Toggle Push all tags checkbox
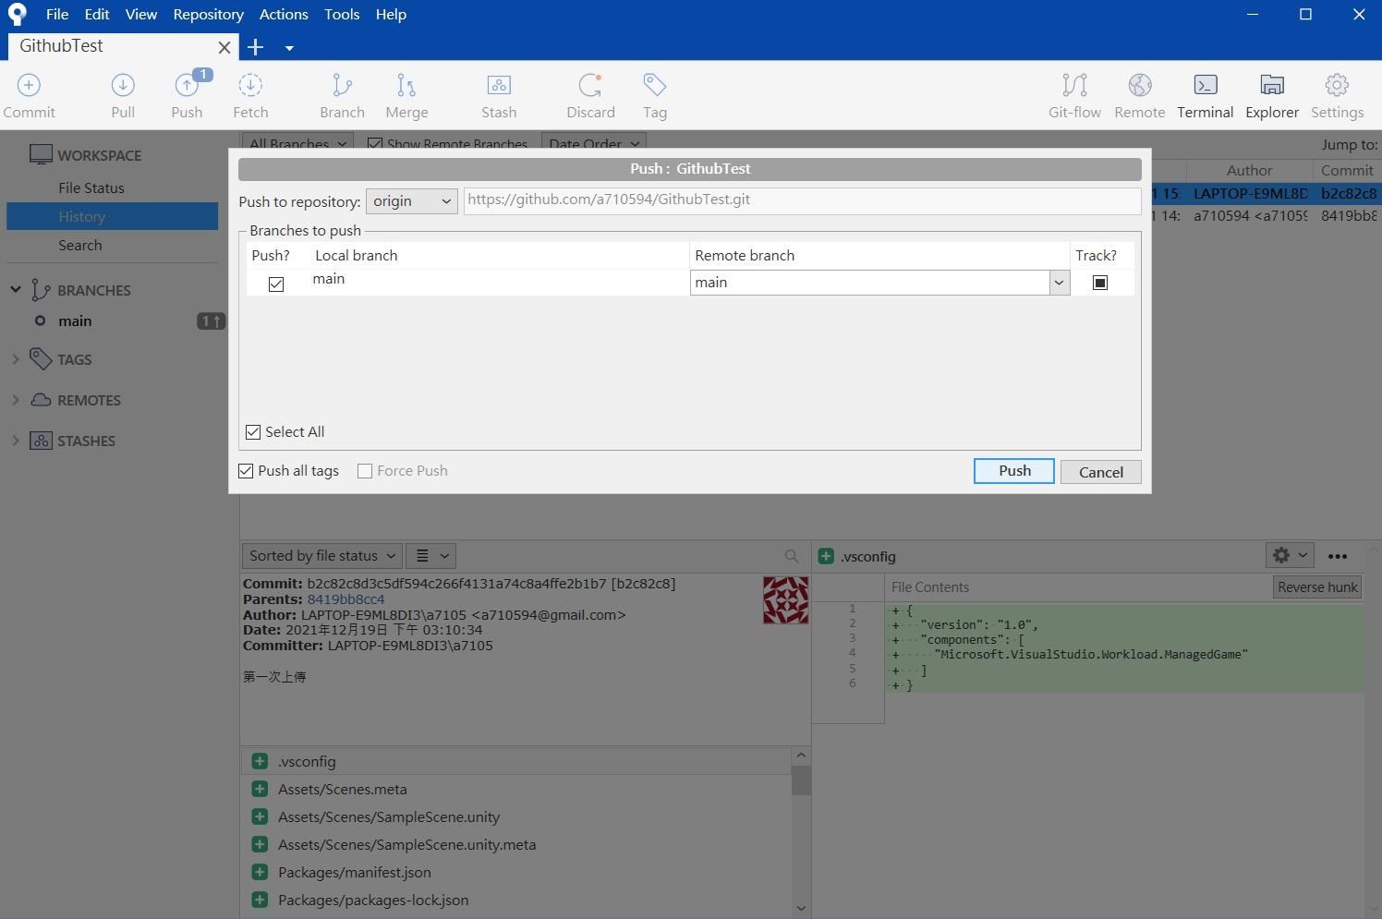This screenshot has width=1382, height=919. 246,471
